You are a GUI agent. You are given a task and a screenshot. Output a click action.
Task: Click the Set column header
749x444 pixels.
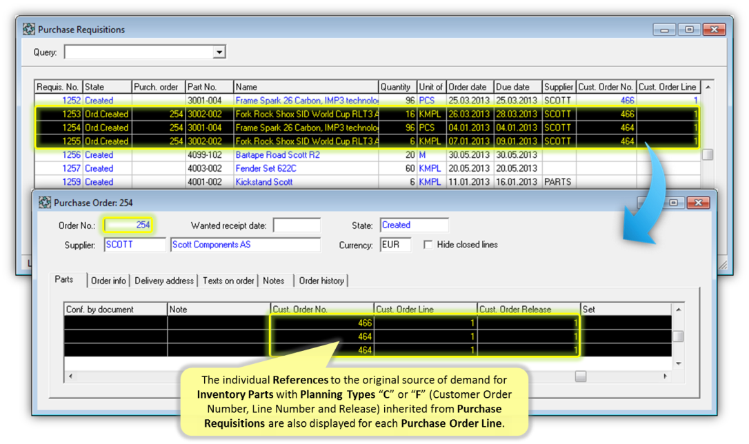tap(626, 310)
